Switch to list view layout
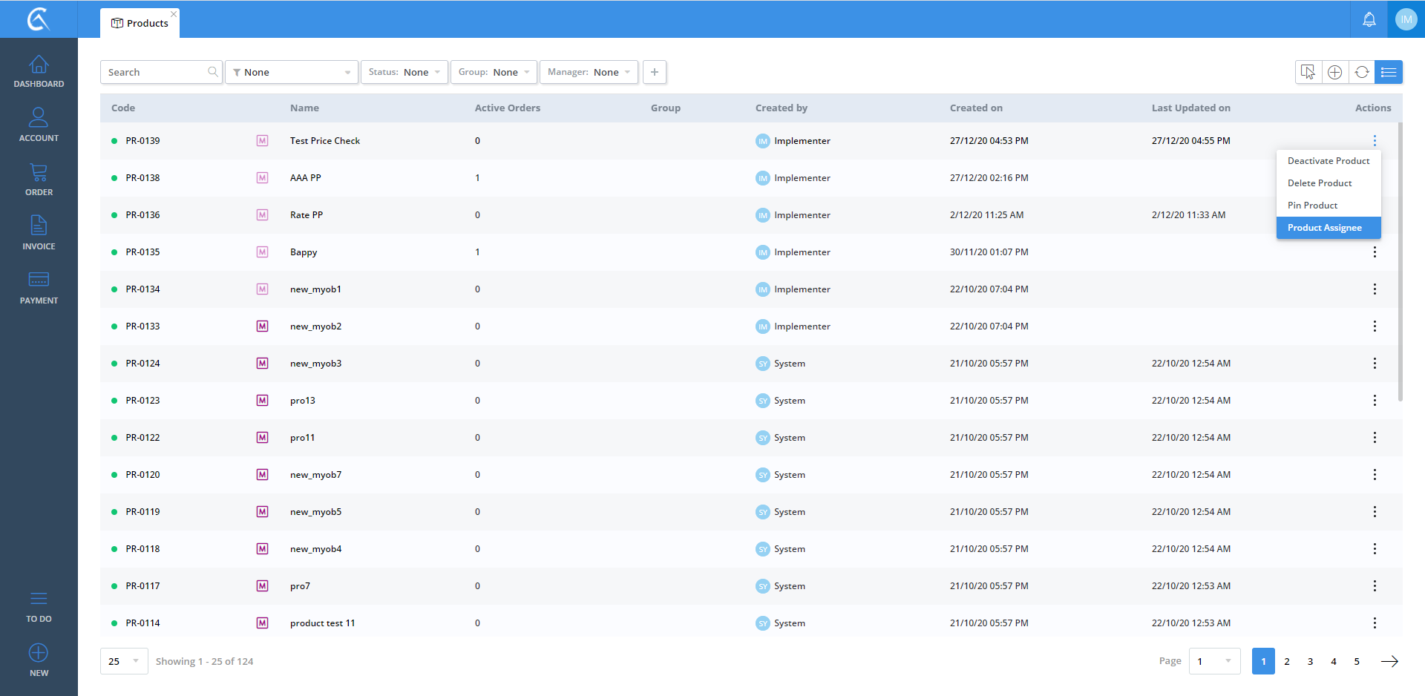 click(x=1388, y=72)
